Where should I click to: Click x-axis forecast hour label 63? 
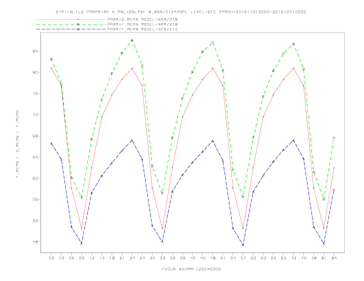263,258
